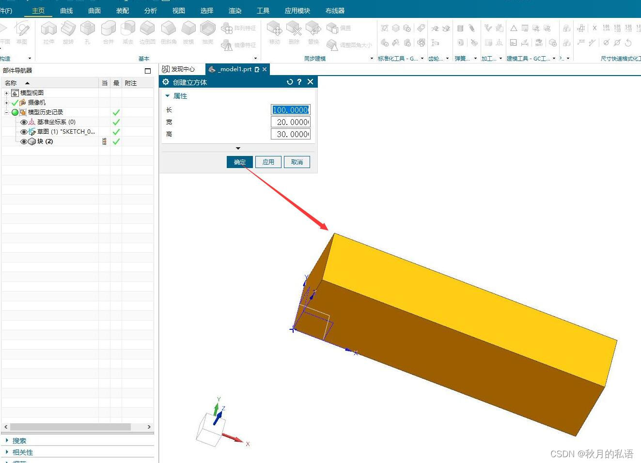Click the tag icon in 标准化工具 group
The image size is (641, 463).
coord(421,28)
